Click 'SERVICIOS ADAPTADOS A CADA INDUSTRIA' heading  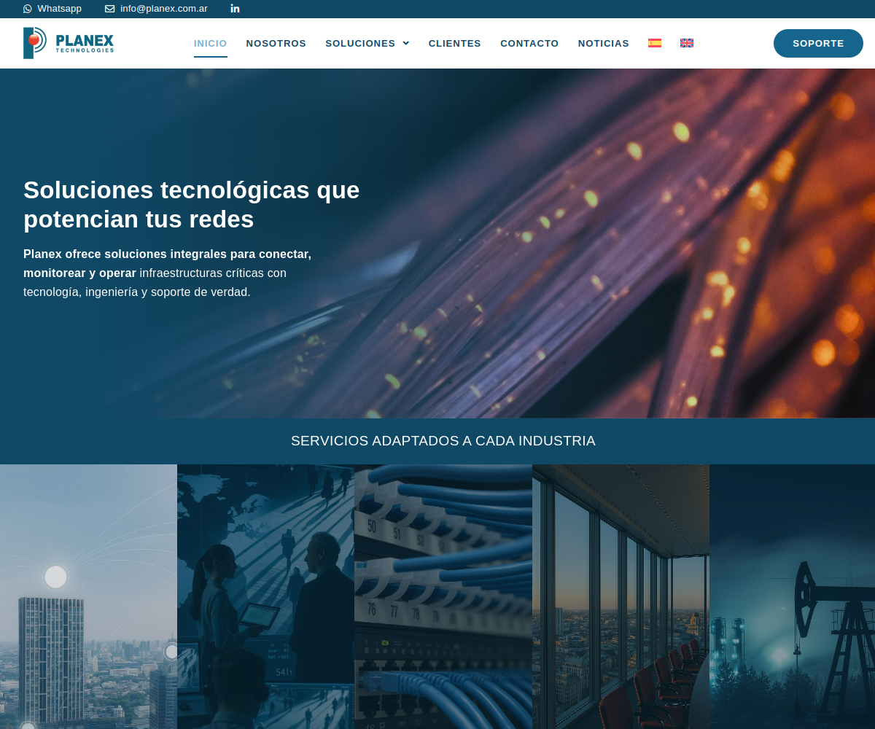pyautogui.click(x=443, y=441)
